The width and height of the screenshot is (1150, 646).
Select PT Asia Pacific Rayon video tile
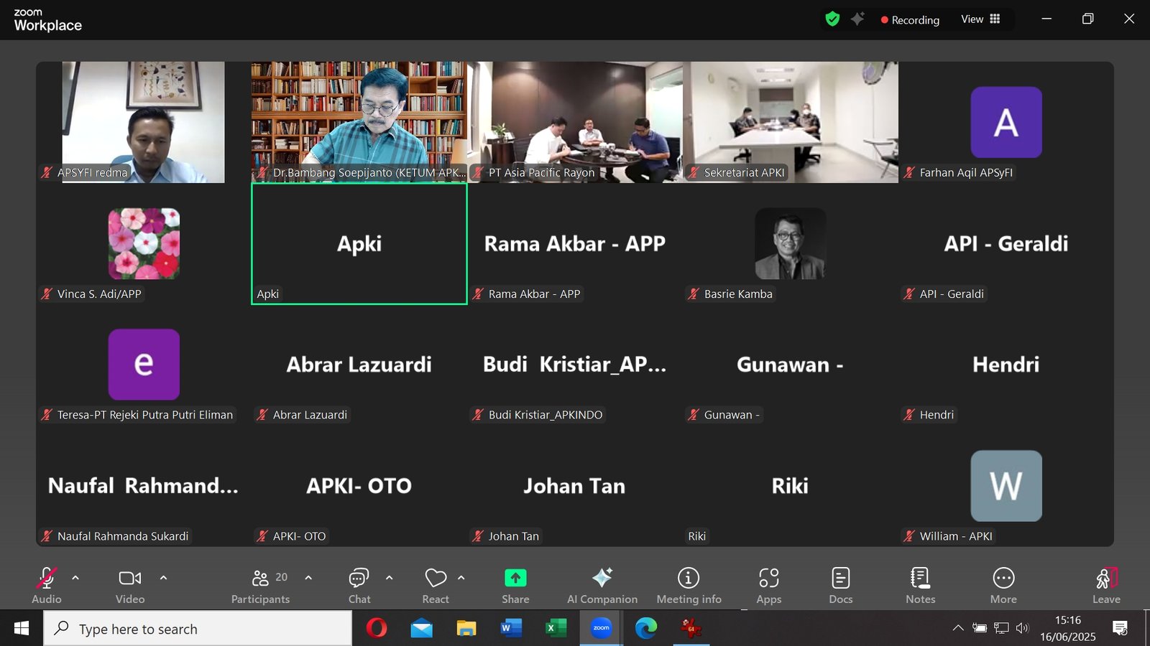(575, 122)
